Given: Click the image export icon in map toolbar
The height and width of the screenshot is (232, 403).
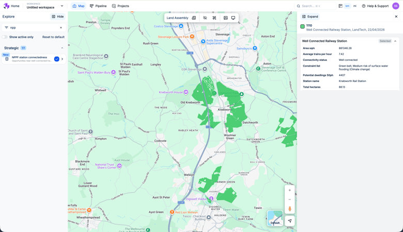Looking at the screenshot, I should [x=225, y=18].
